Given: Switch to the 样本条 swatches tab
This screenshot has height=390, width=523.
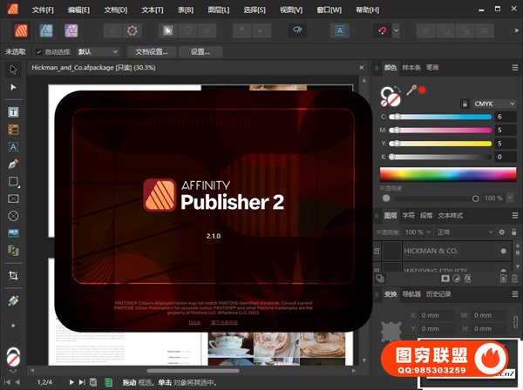Looking at the screenshot, I should [x=411, y=67].
